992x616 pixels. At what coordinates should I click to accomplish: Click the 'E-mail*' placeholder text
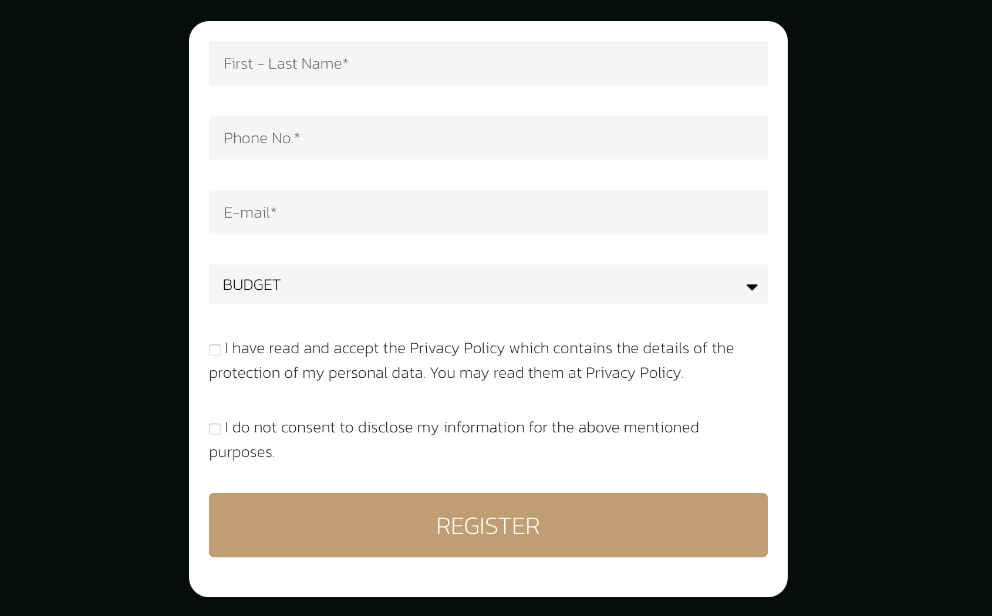pos(250,212)
